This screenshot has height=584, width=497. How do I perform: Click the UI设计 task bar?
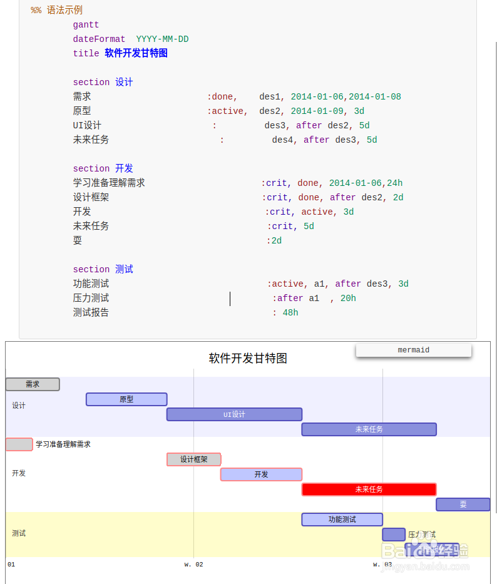click(x=234, y=414)
